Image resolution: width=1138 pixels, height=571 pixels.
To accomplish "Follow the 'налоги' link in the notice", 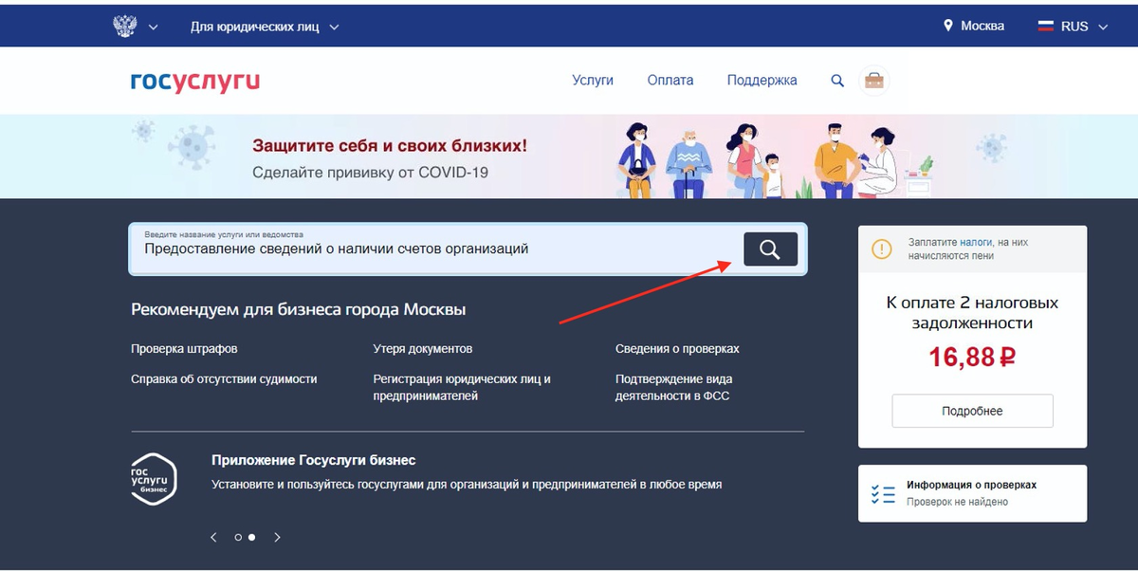I will point(976,243).
